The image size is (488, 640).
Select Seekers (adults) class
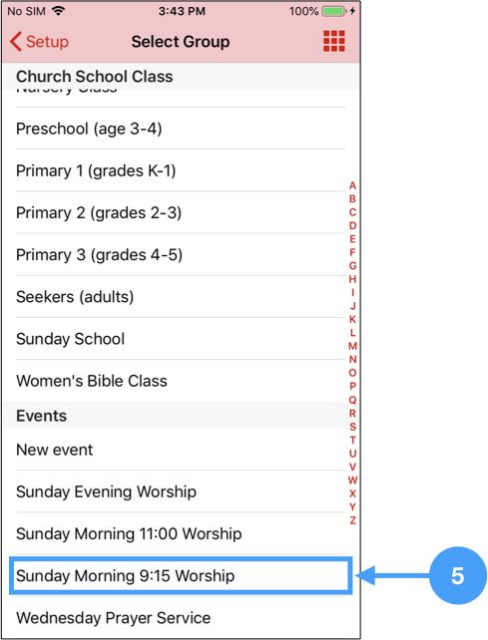181,297
